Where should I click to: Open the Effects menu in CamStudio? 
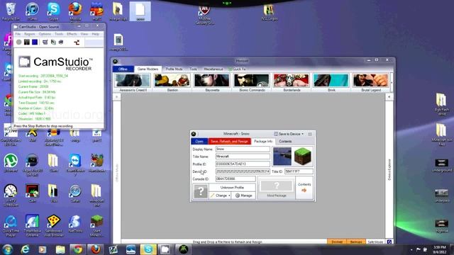click(x=72, y=34)
